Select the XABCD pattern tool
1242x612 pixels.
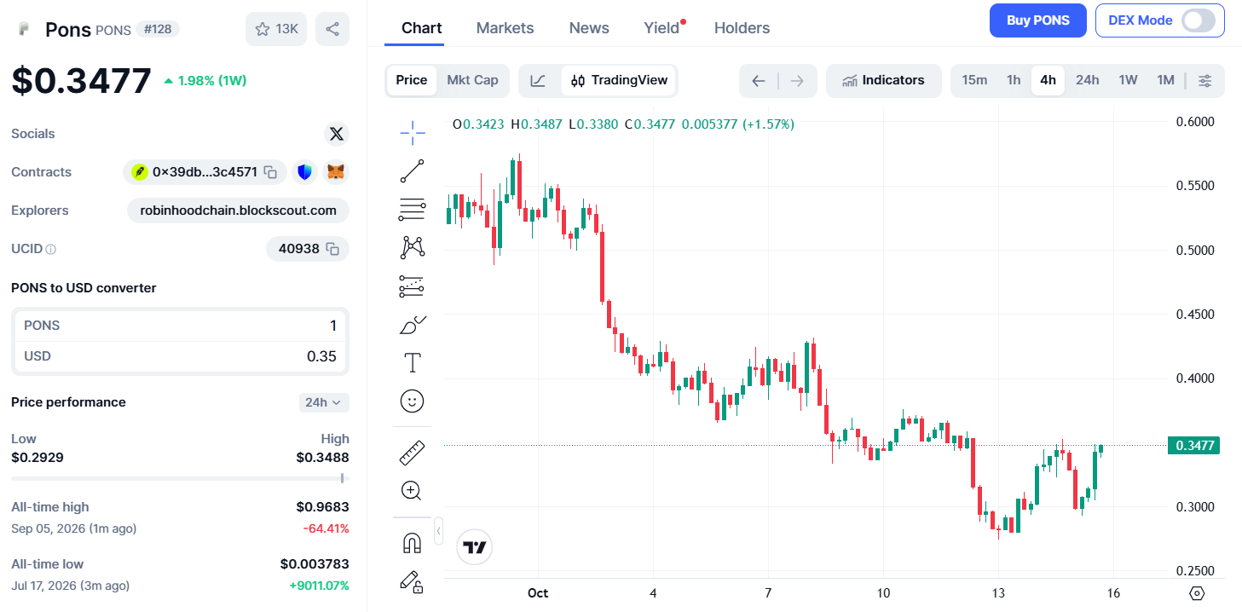tap(413, 247)
